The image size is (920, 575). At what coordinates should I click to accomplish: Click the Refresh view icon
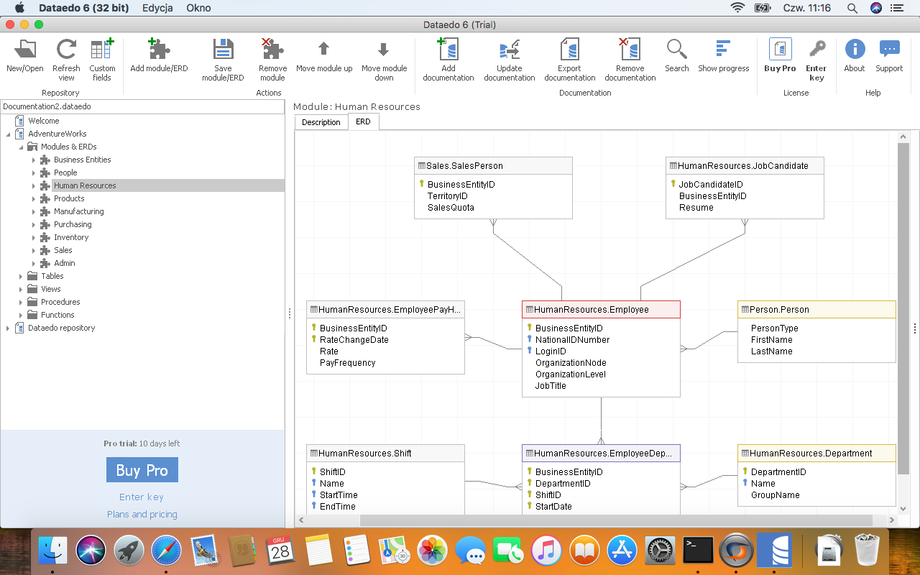pos(66,57)
